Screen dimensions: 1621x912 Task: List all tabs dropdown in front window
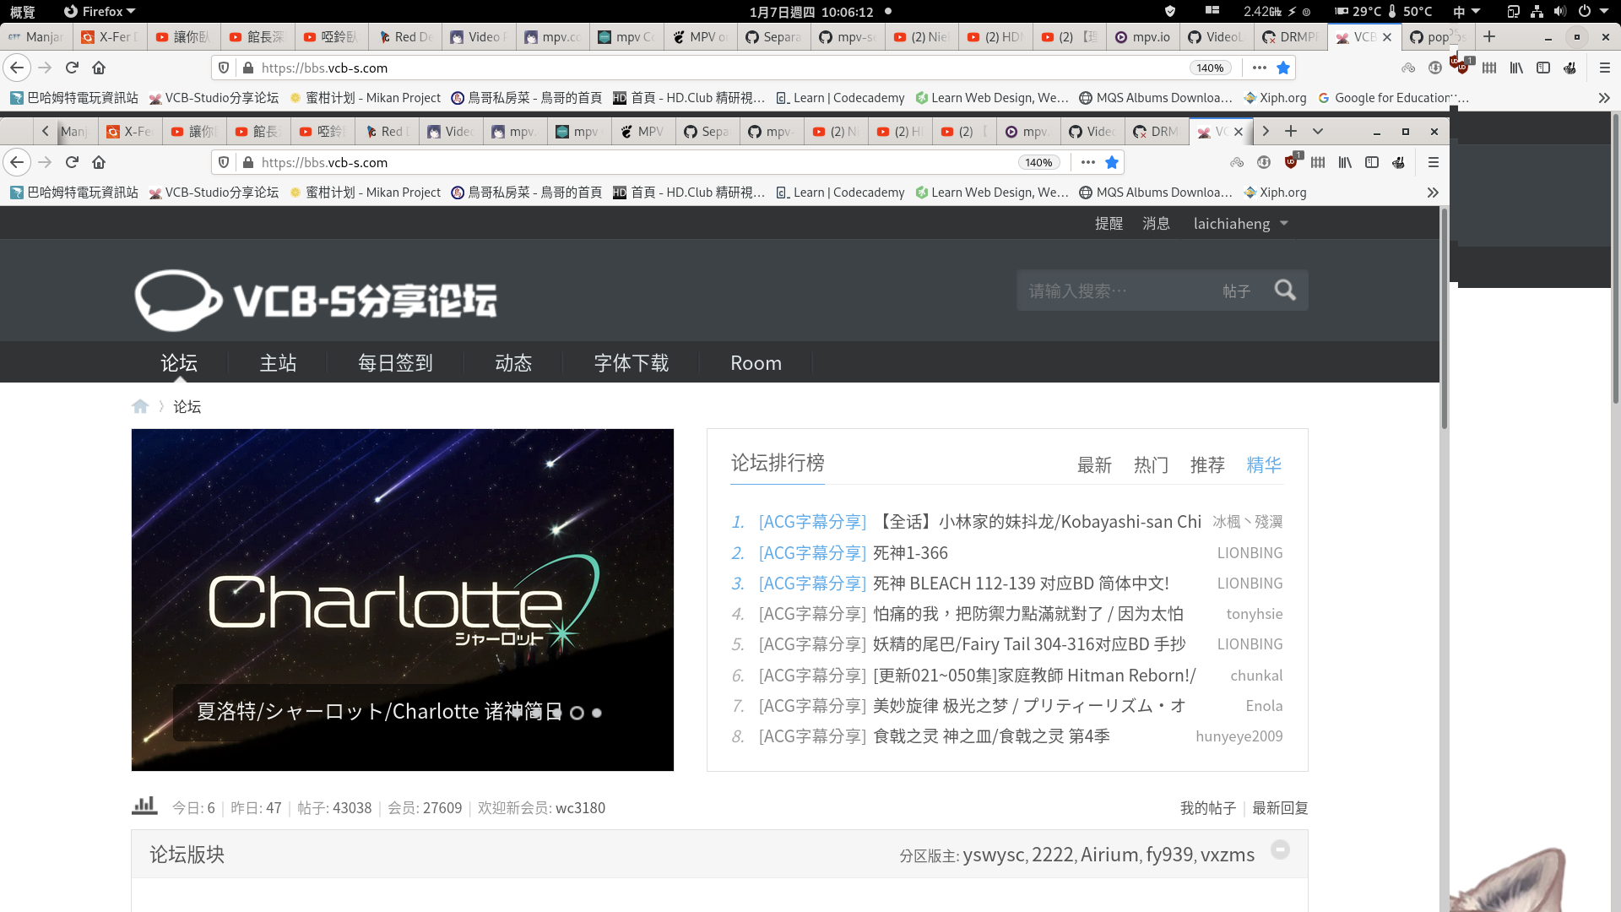[1318, 131]
